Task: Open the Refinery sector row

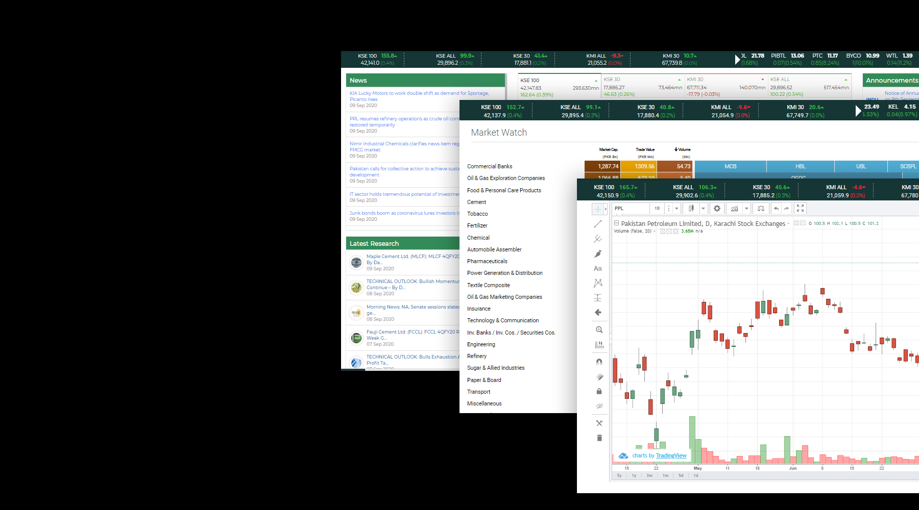Action: click(x=477, y=356)
